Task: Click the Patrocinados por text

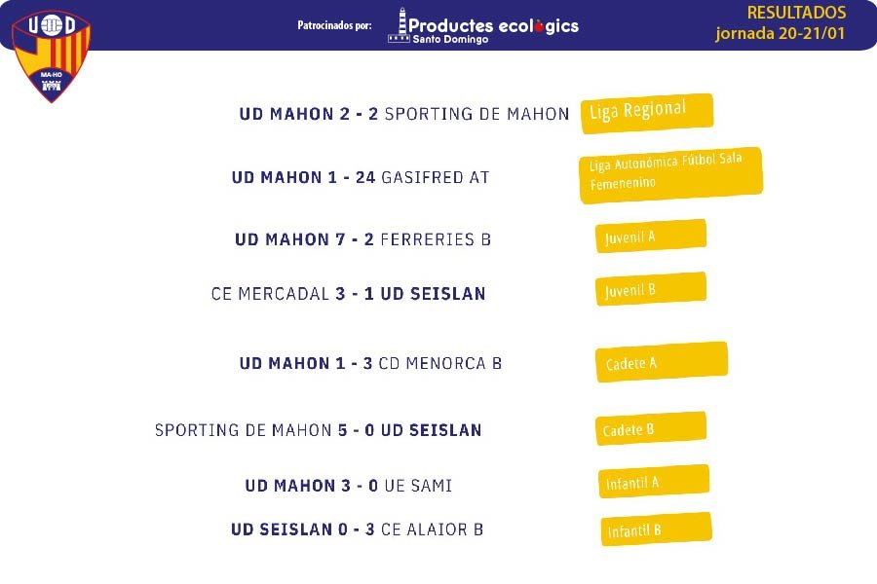Action: point(334,25)
